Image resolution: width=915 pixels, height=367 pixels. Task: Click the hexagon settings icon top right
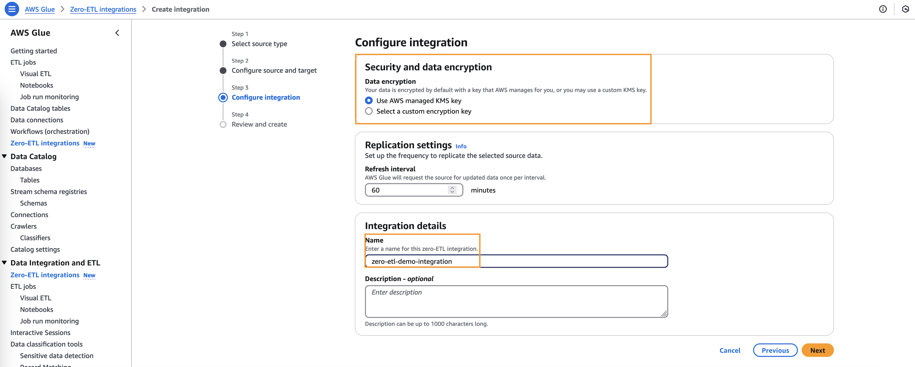(x=905, y=9)
